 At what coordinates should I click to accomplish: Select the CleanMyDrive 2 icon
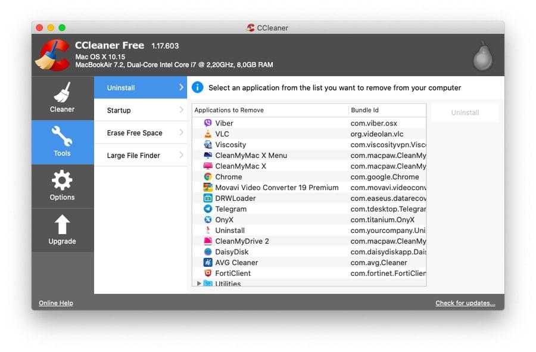coord(207,241)
